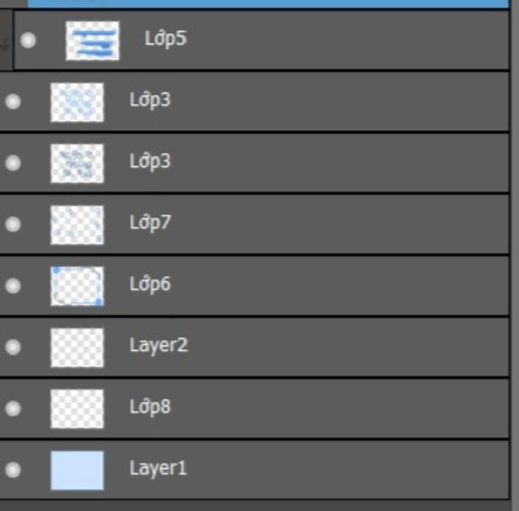Select the Lớp5 layer by its name
This screenshot has width=519, height=511.
click(166, 38)
